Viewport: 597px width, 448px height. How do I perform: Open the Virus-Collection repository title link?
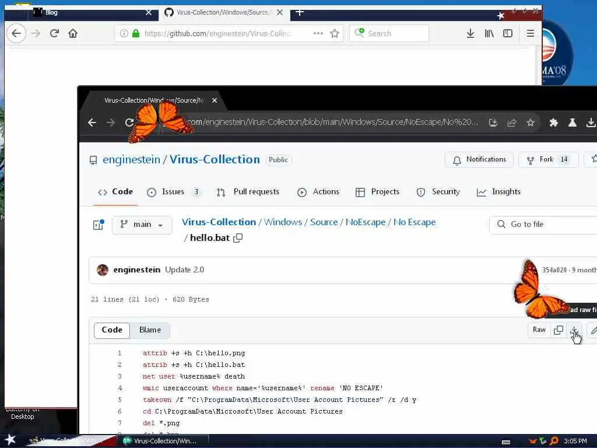pyautogui.click(x=215, y=160)
